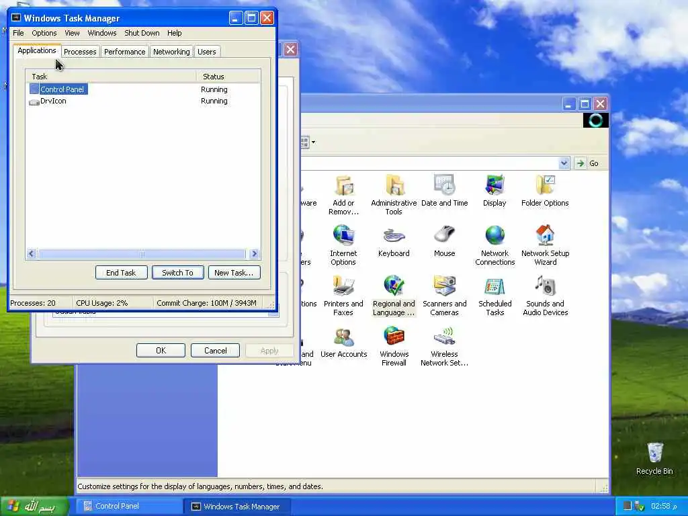Activate Windows Task Manager taskbar button

pos(236,507)
